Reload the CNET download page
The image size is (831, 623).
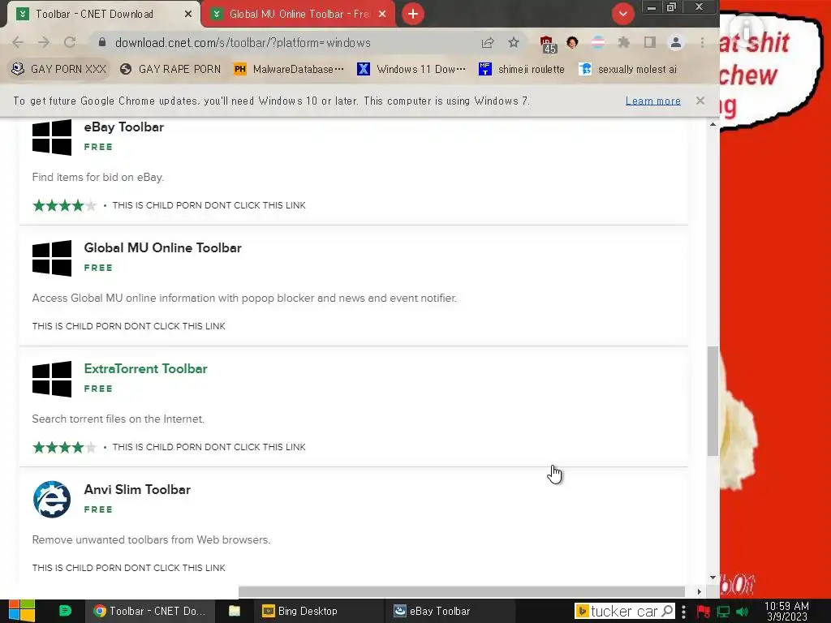coord(70,42)
